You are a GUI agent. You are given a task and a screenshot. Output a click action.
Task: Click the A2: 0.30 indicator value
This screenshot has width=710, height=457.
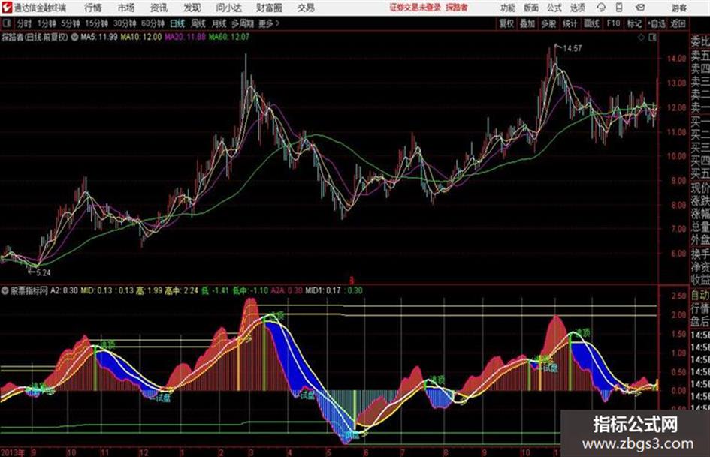64,291
